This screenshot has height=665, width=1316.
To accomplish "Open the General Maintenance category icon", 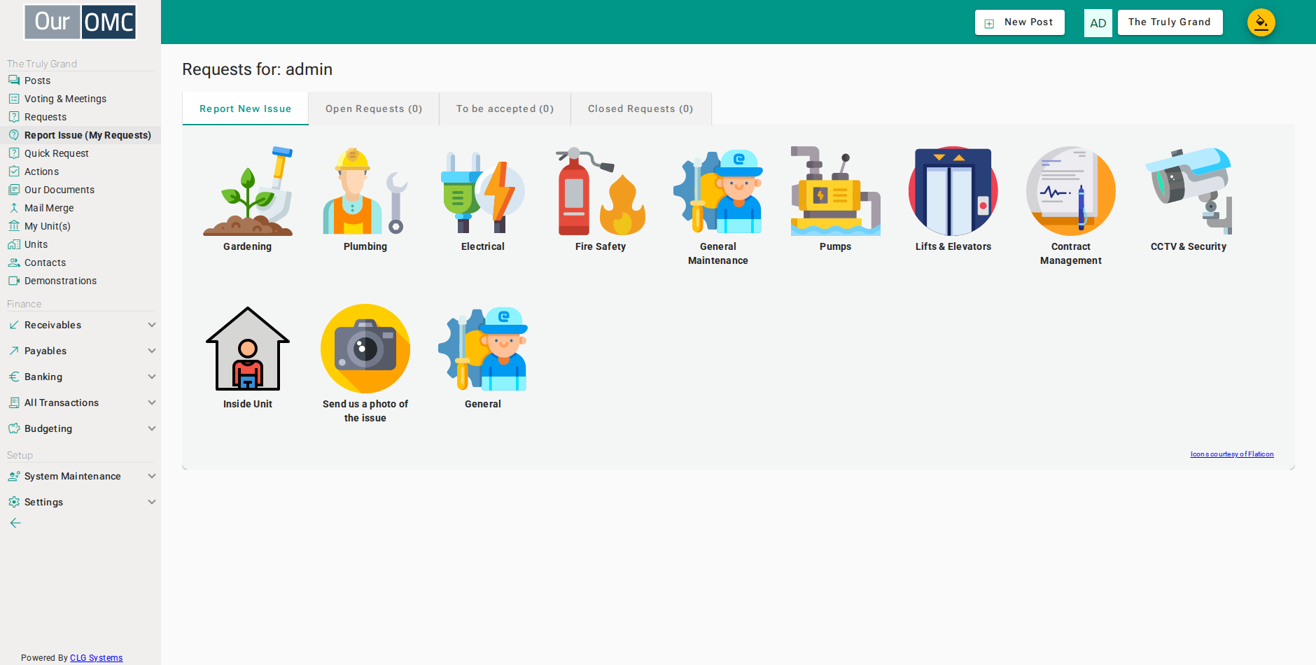I will point(718,191).
